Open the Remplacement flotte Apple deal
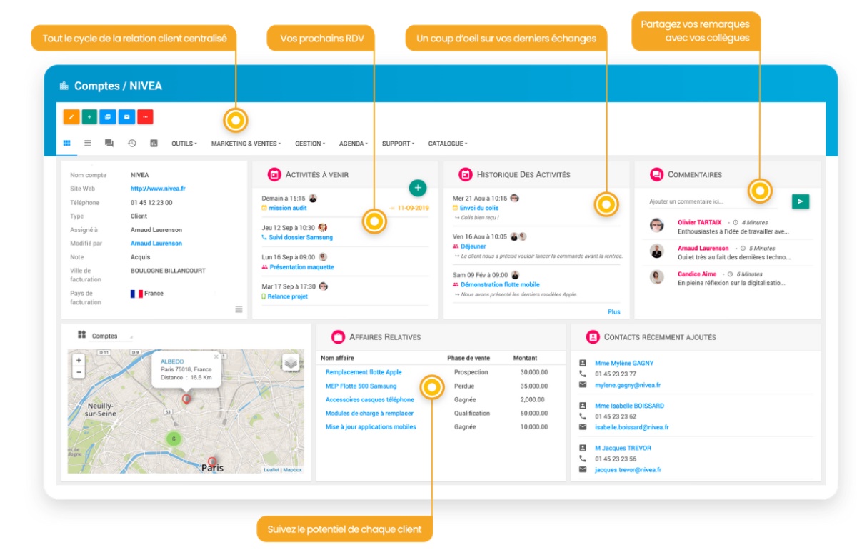857x555 pixels. pyautogui.click(x=364, y=372)
